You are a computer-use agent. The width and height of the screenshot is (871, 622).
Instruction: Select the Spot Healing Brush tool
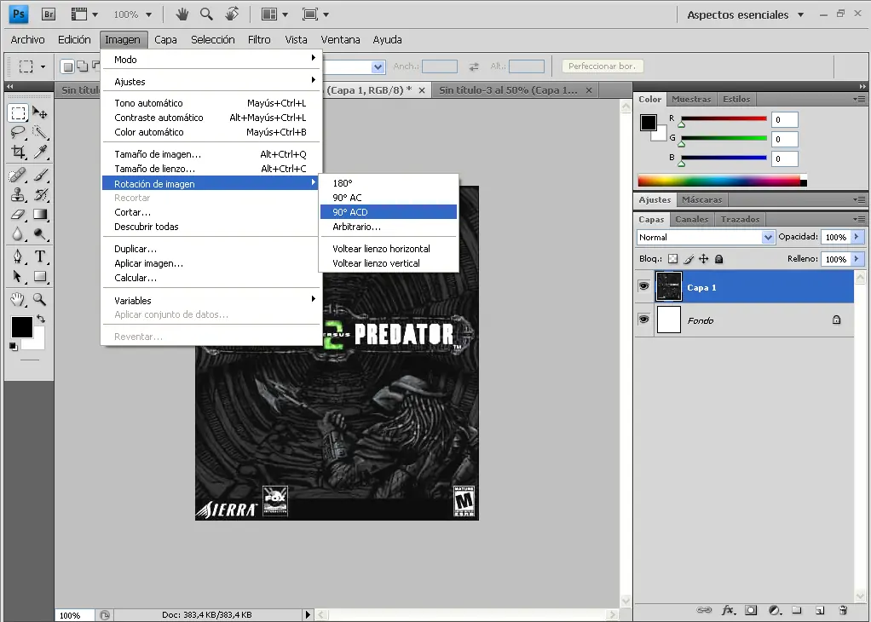coord(18,176)
